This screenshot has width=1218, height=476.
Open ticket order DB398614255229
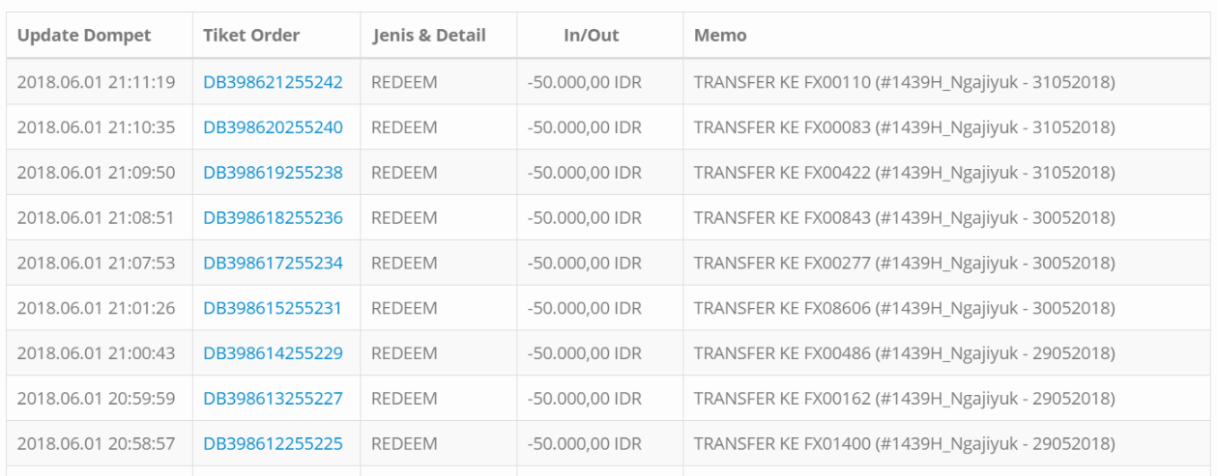(273, 353)
